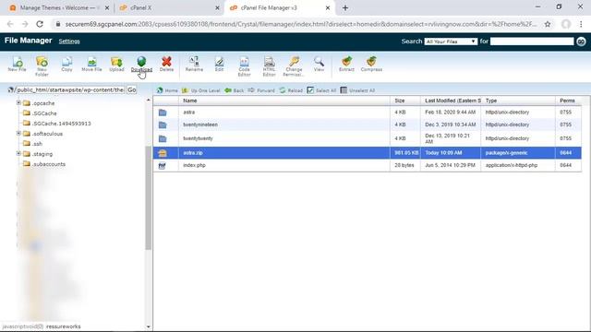
Task: Navigate Up One Level
Action: tap(201, 90)
